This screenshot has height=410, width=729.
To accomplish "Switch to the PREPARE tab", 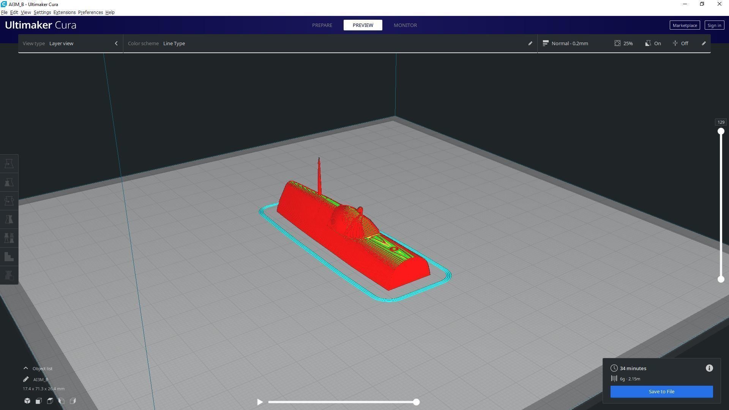I will coord(322,25).
